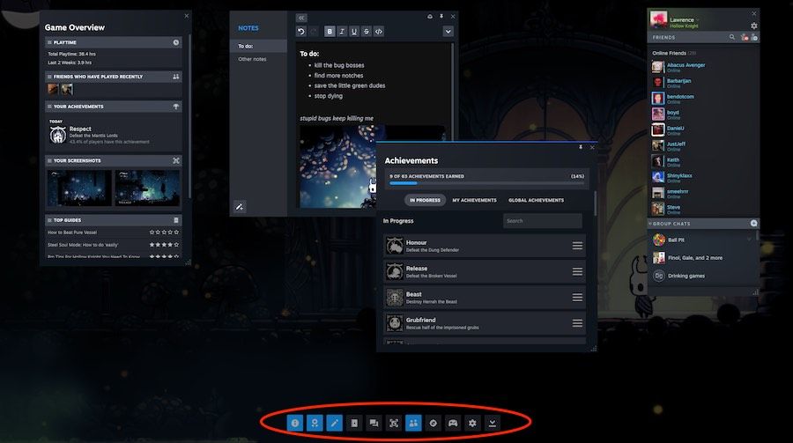Expand the Notes formatting dropdown chevron

tap(448, 32)
